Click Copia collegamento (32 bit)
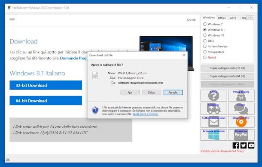 227,68
